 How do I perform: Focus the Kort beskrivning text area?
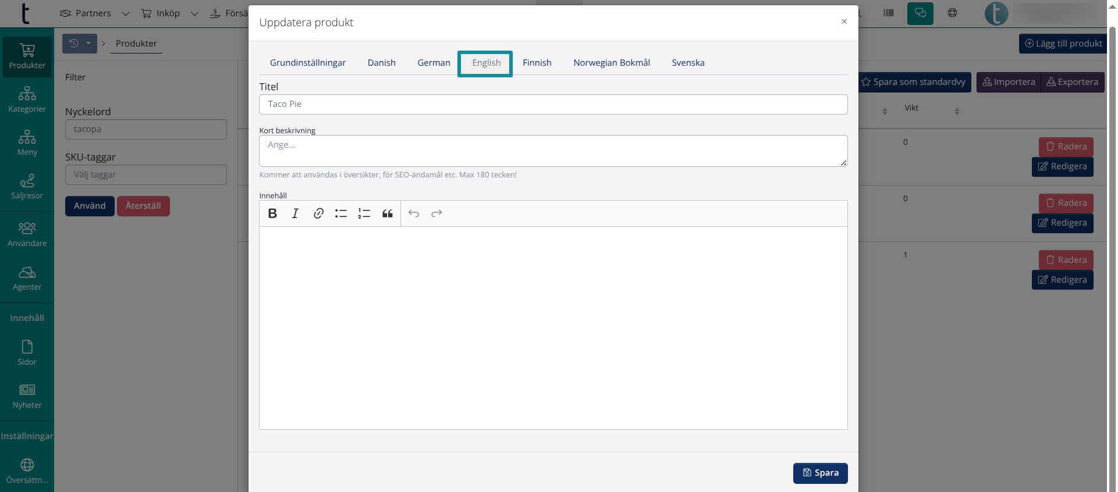coord(553,151)
